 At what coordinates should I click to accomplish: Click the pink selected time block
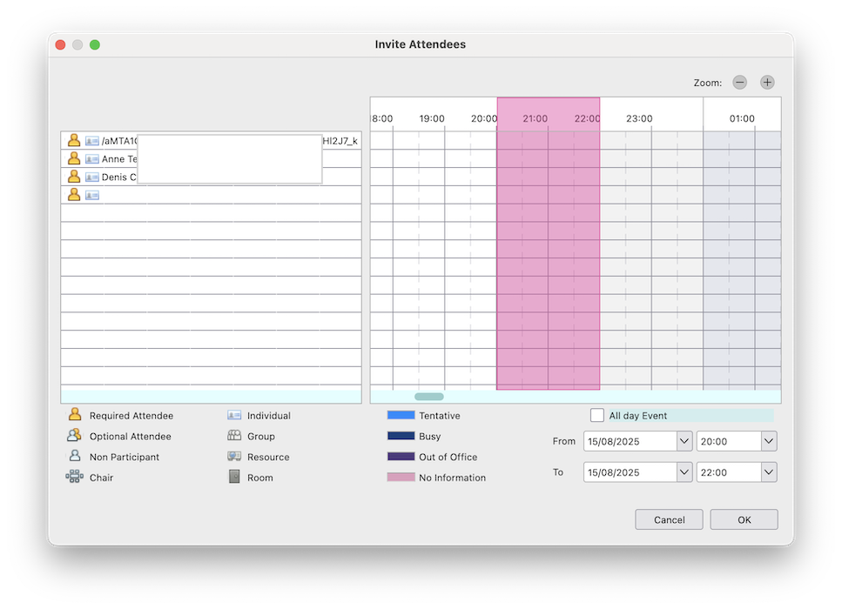click(x=548, y=261)
